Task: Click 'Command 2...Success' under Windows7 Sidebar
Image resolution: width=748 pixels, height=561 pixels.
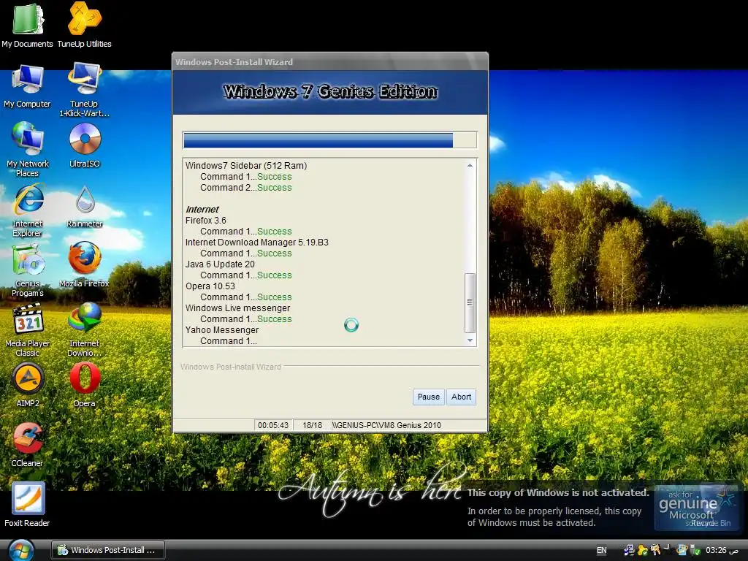Action: coord(245,188)
